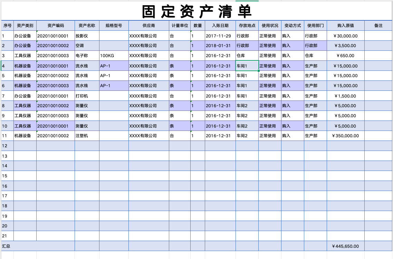The width and height of the screenshot is (393, 259).
Task: Select the date cell 2017-11-29
Action: (220, 36)
